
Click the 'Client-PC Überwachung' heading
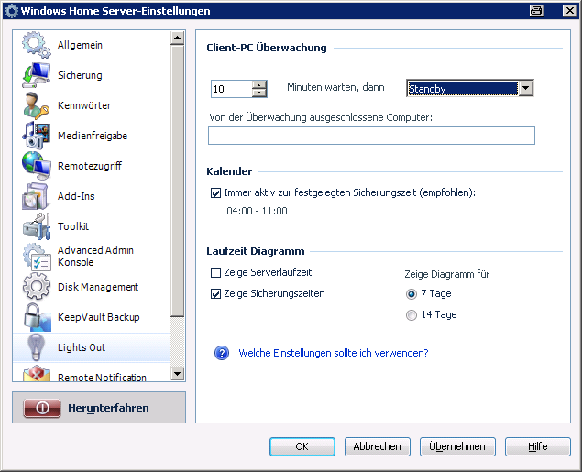point(267,48)
